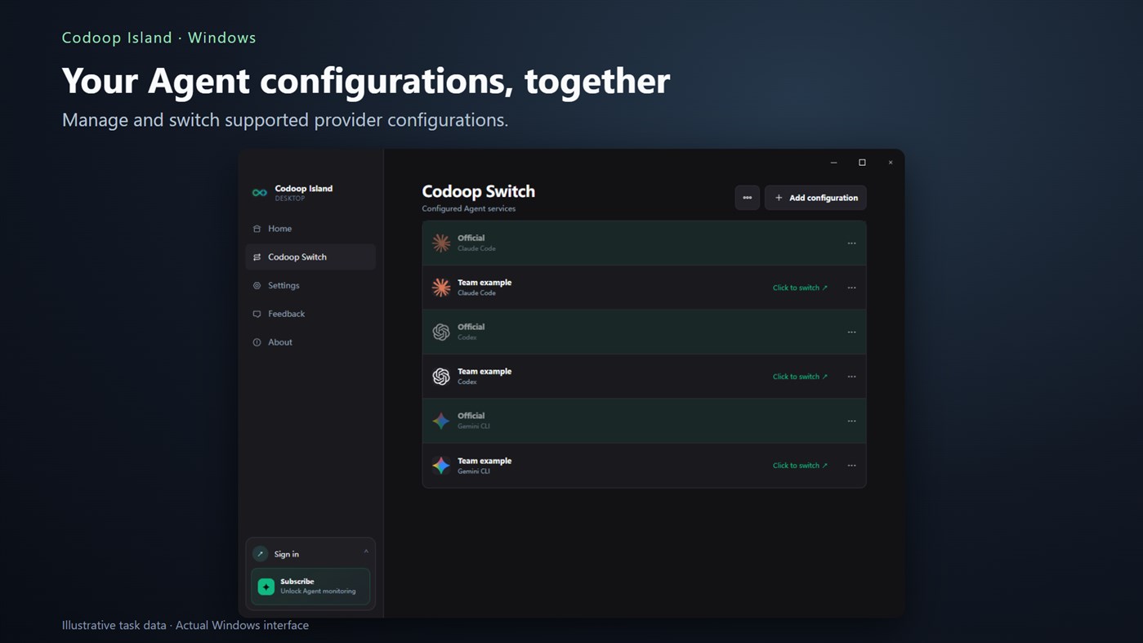Open the more options button beside Add configuration
This screenshot has height=643, width=1143.
click(747, 198)
